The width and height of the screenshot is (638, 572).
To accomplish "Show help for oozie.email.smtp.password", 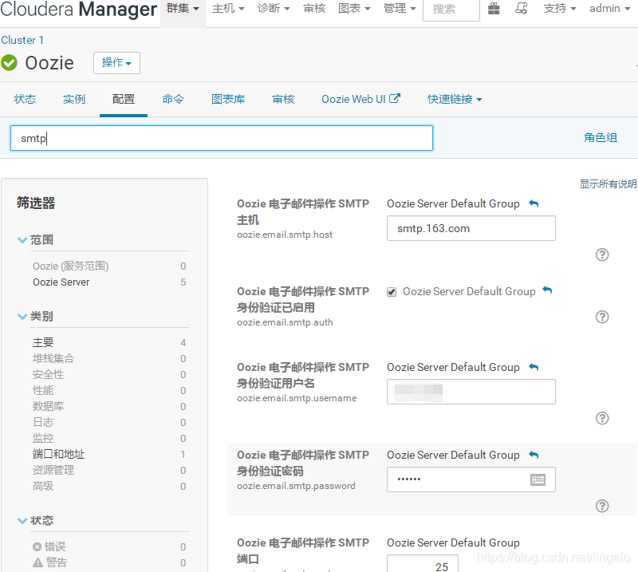I will coord(602,506).
